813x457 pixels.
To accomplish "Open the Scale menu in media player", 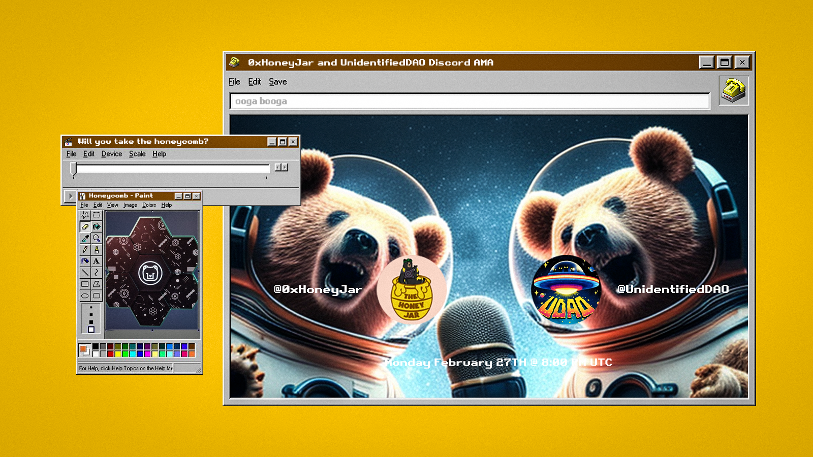I will 137,154.
